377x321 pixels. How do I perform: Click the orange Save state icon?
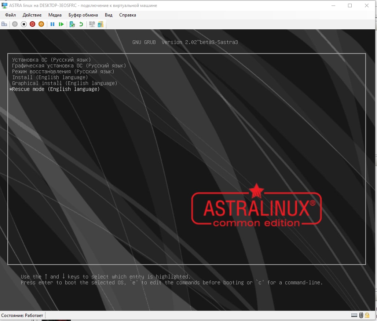pyautogui.click(x=41, y=24)
